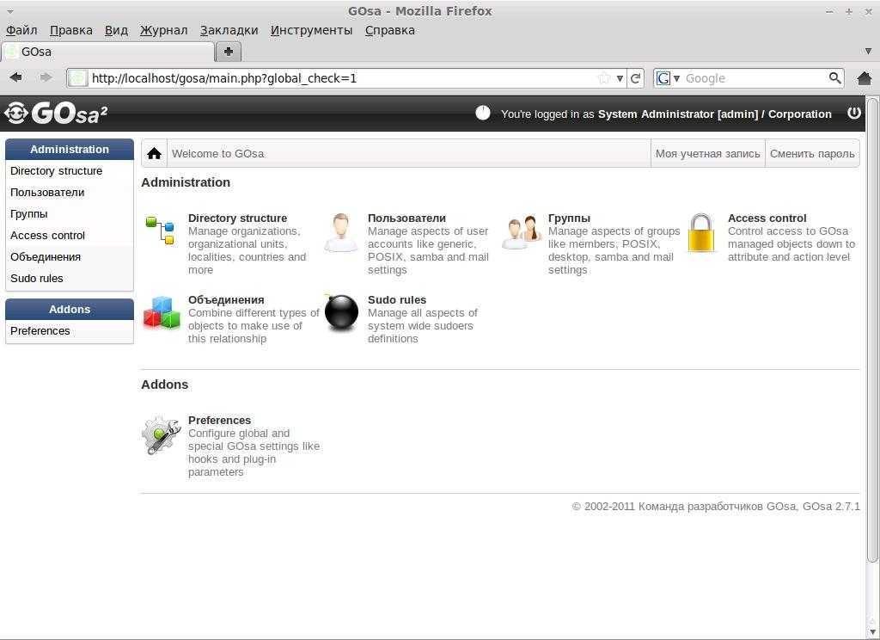Expand the list all tabs arrow
The height and width of the screenshot is (640, 880).
868,52
